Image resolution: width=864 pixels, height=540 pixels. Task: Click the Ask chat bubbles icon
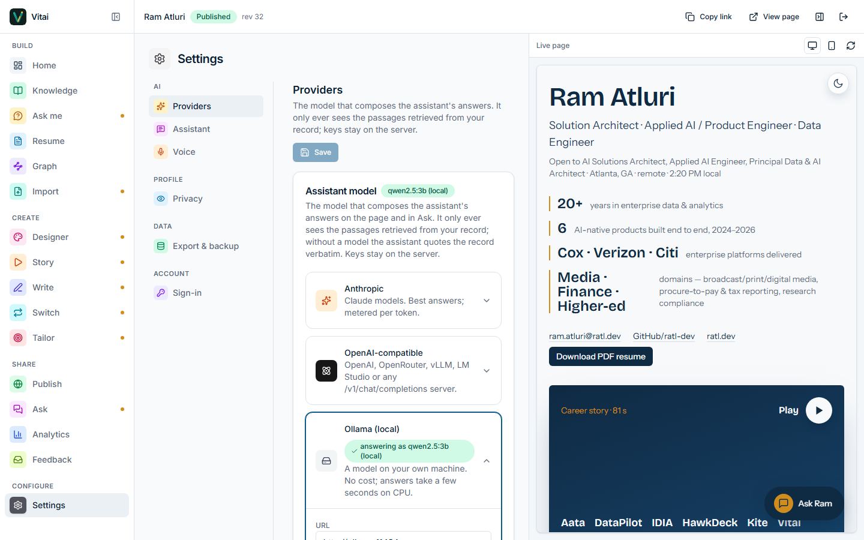(x=18, y=409)
